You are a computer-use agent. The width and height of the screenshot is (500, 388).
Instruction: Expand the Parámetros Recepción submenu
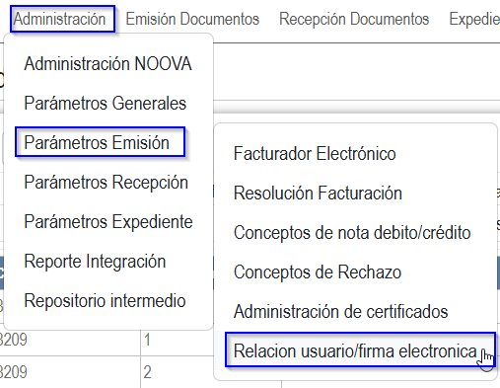click(107, 182)
